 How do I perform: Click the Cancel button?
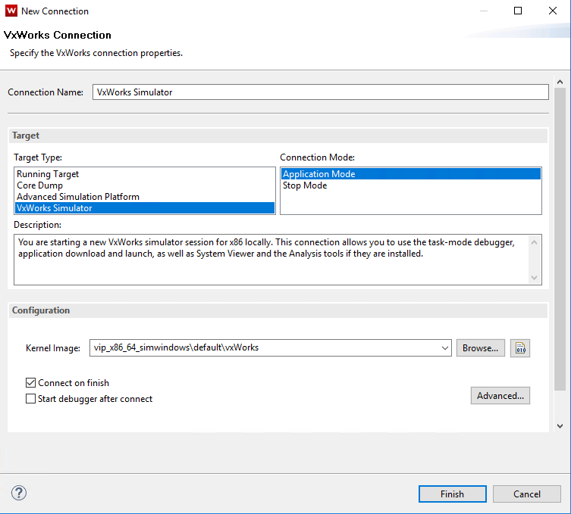click(x=526, y=494)
